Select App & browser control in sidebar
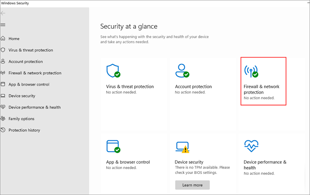 [29, 84]
